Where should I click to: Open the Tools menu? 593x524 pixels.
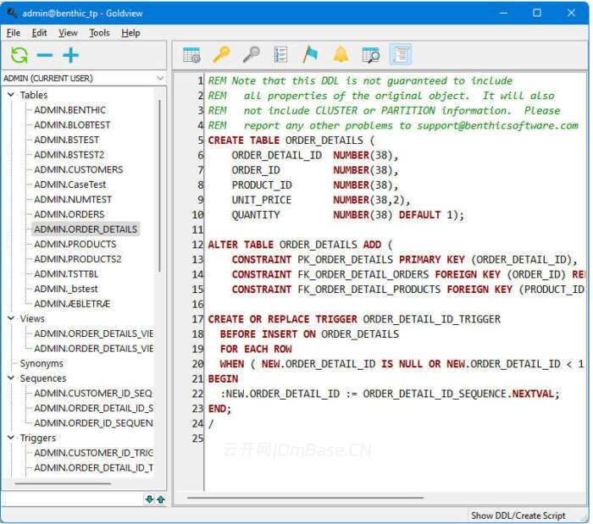[99, 33]
